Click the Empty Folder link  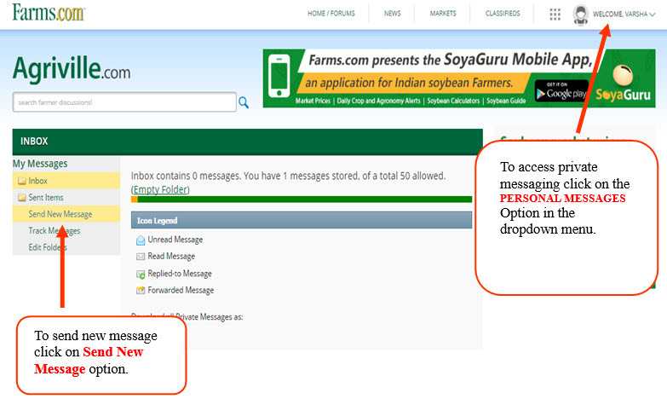point(160,189)
